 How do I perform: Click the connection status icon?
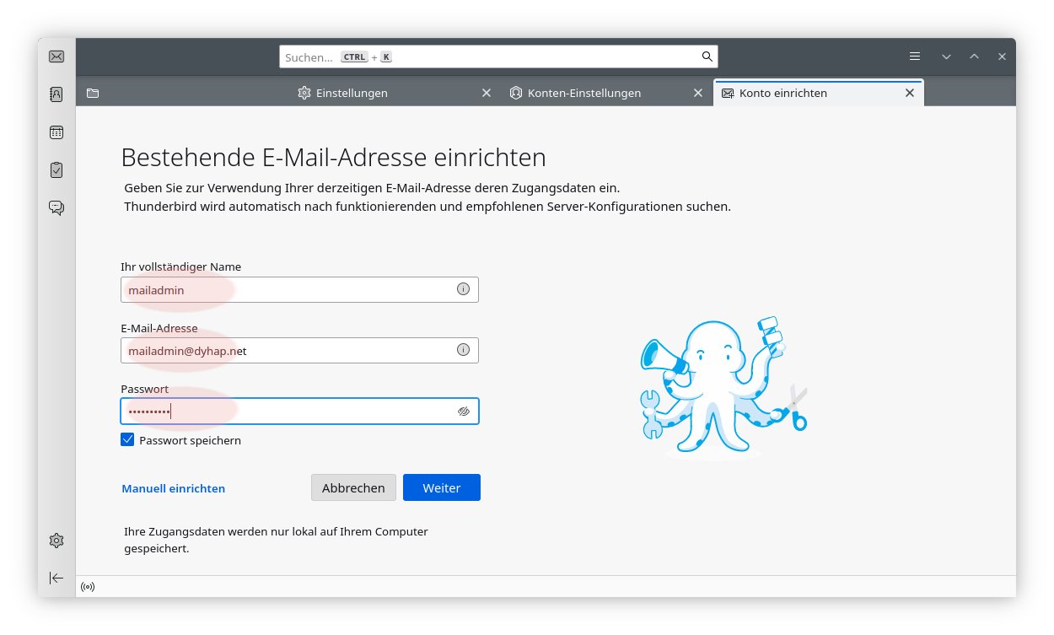click(88, 586)
